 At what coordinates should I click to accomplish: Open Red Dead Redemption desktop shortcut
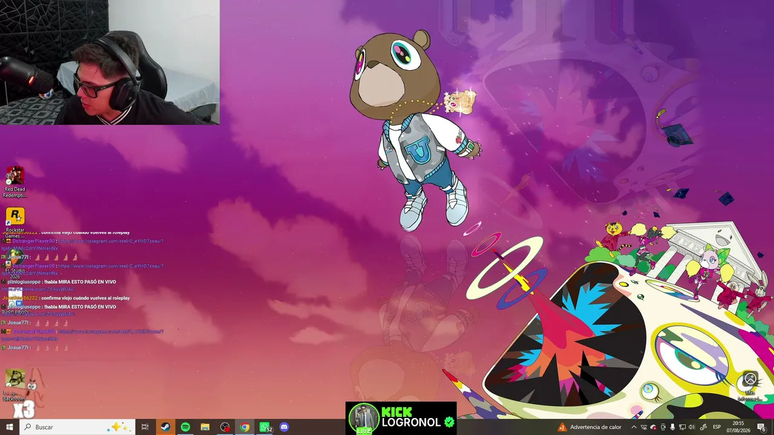click(15, 182)
